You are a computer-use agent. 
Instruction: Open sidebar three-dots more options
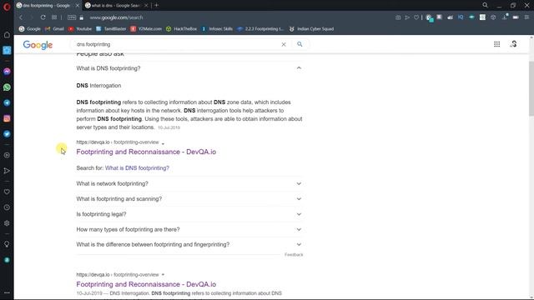7,292
